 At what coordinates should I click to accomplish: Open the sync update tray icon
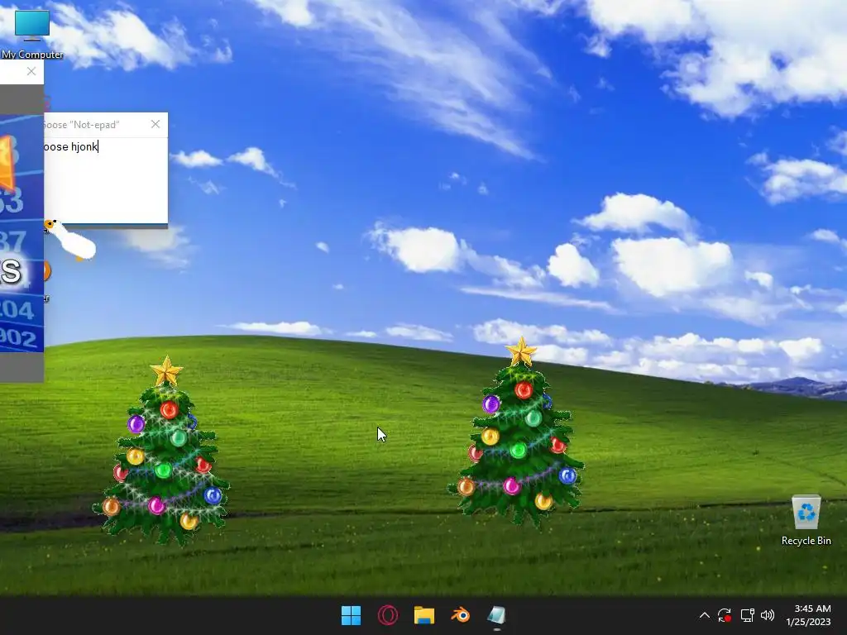725,615
